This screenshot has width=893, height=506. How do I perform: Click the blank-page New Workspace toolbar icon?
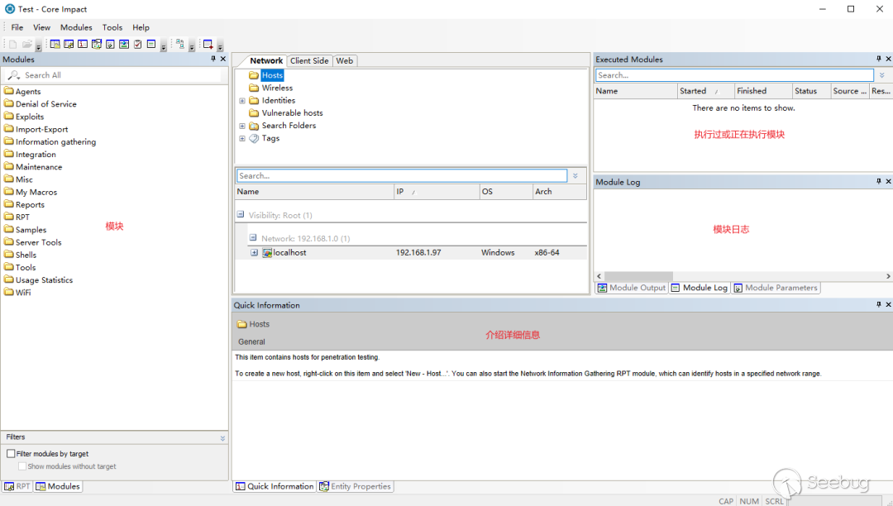[12, 45]
